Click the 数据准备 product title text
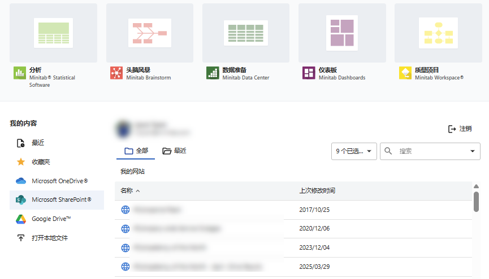489x279 pixels. pos(234,70)
